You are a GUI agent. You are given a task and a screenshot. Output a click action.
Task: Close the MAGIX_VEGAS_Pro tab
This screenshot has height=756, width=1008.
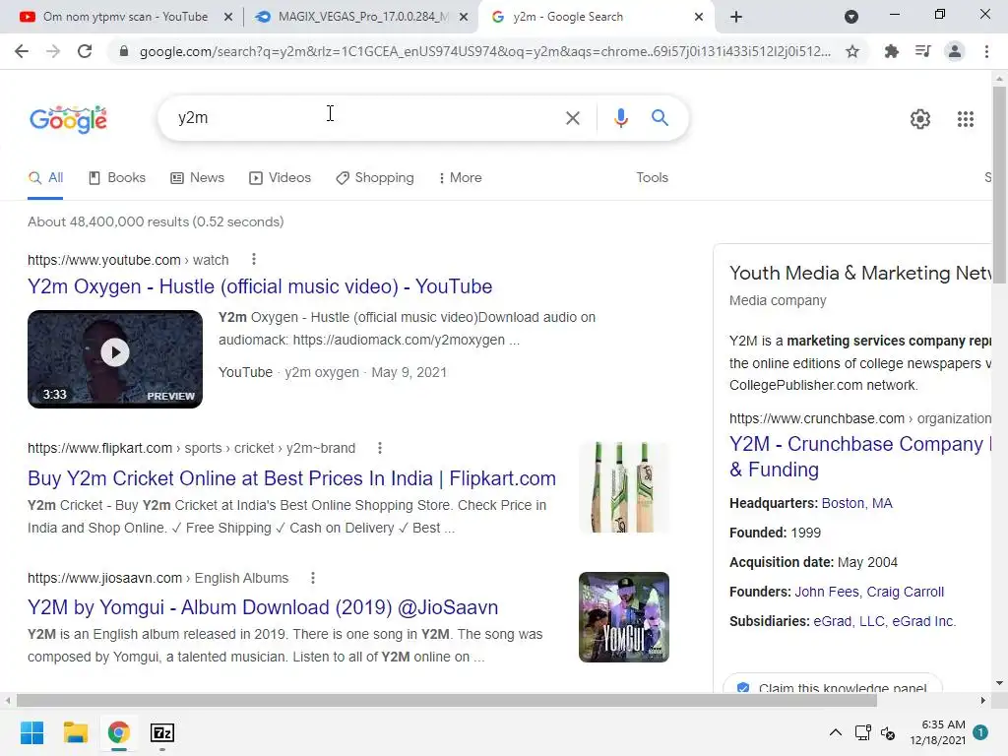click(x=464, y=17)
